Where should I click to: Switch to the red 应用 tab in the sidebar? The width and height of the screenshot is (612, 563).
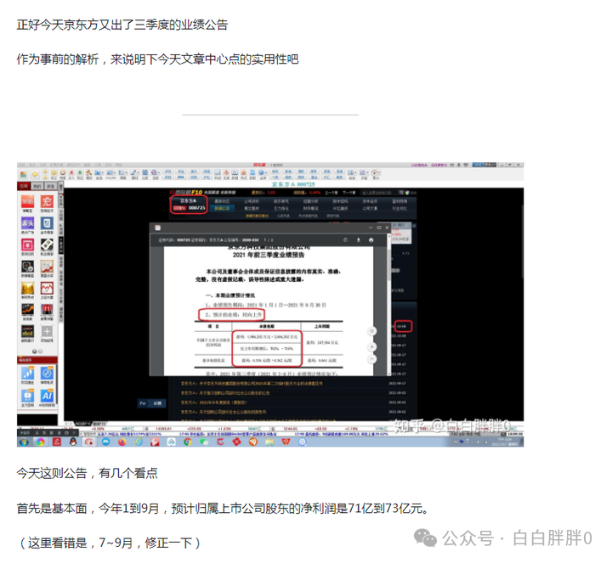click(24, 186)
